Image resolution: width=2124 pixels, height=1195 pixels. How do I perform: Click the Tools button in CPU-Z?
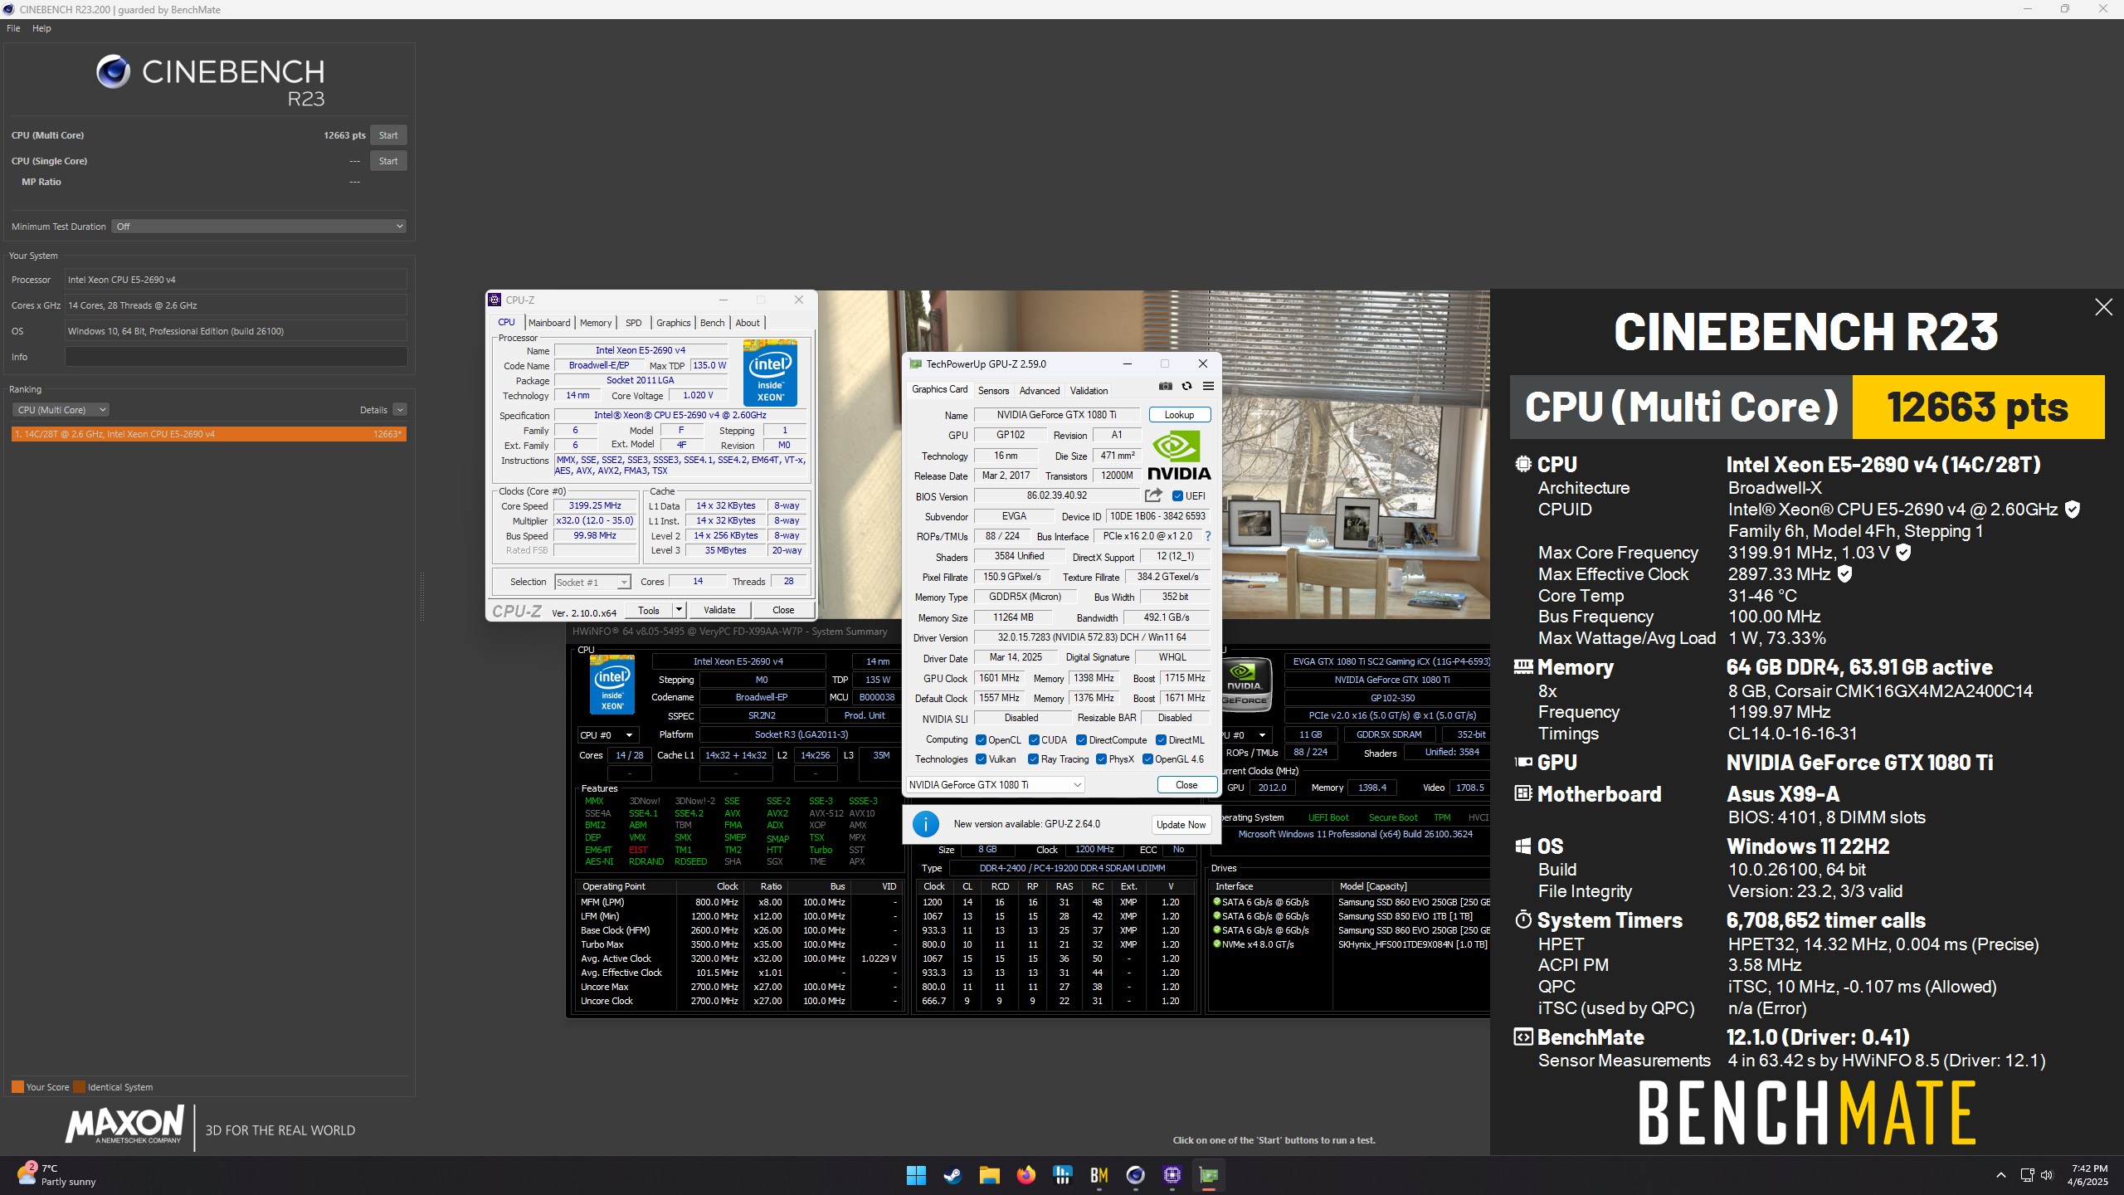(649, 610)
